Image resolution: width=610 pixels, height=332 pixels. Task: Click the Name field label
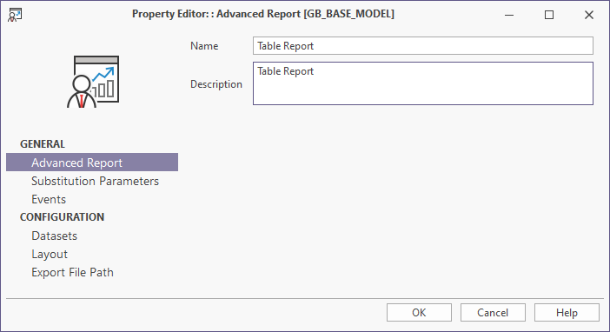[204, 46]
